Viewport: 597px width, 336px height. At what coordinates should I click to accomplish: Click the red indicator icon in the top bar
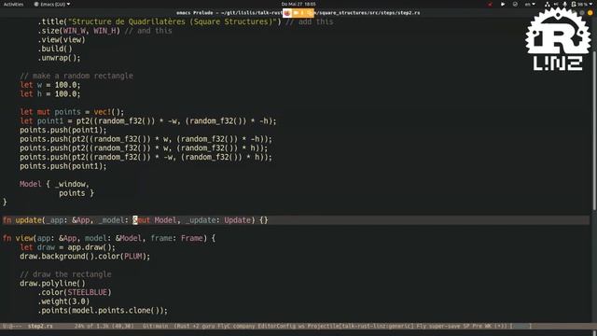point(490,4)
